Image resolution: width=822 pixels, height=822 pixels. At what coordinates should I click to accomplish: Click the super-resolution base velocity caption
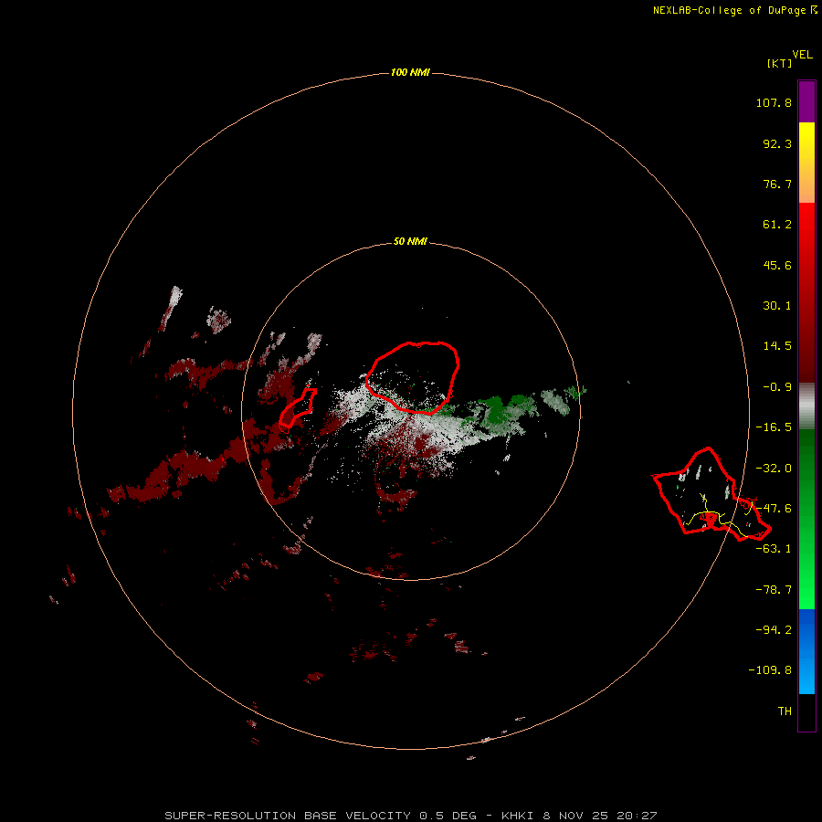410,816
